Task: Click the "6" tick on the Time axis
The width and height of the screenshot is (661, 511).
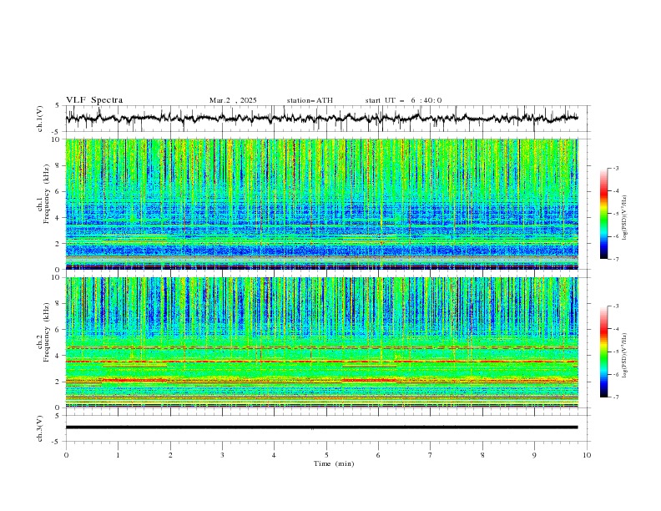Action: tap(378, 455)
